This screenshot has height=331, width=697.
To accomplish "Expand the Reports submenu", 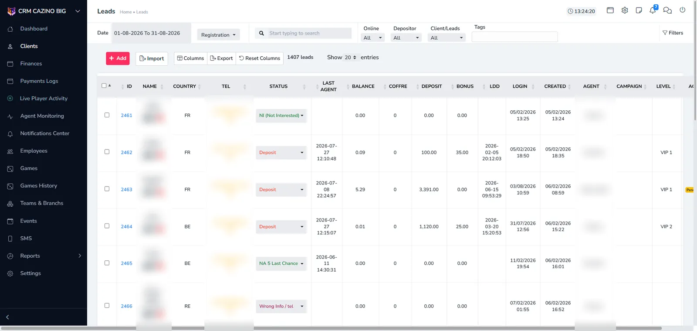I will coord(80,256).
